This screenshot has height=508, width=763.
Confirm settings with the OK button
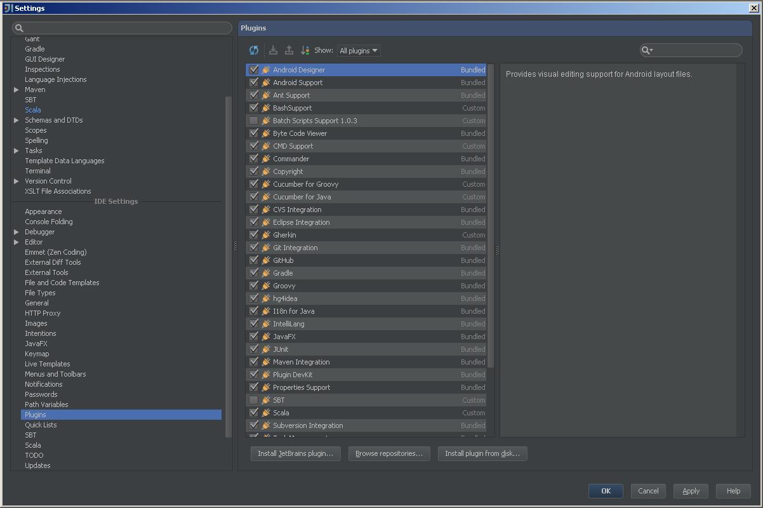[x=606, y=491]
